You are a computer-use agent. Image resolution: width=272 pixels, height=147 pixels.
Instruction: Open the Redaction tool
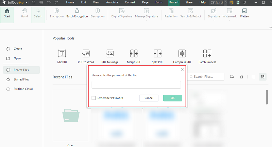[171, 13]
